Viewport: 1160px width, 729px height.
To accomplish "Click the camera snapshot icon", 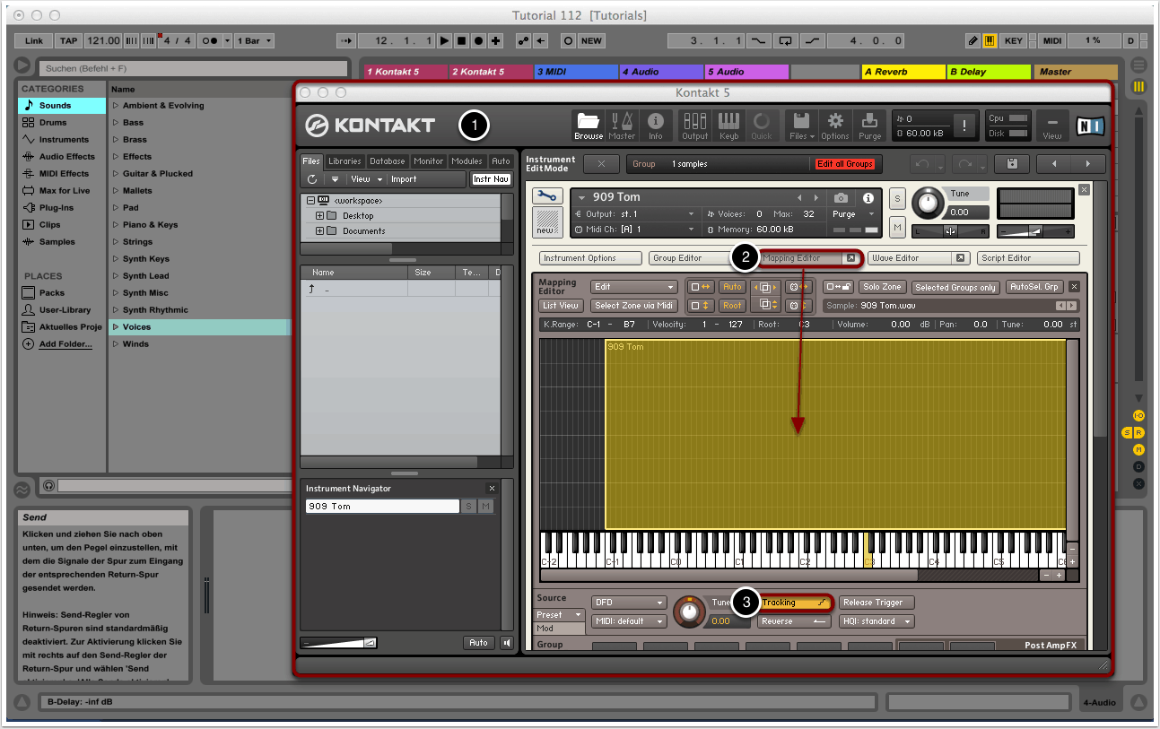I will 841,198.
